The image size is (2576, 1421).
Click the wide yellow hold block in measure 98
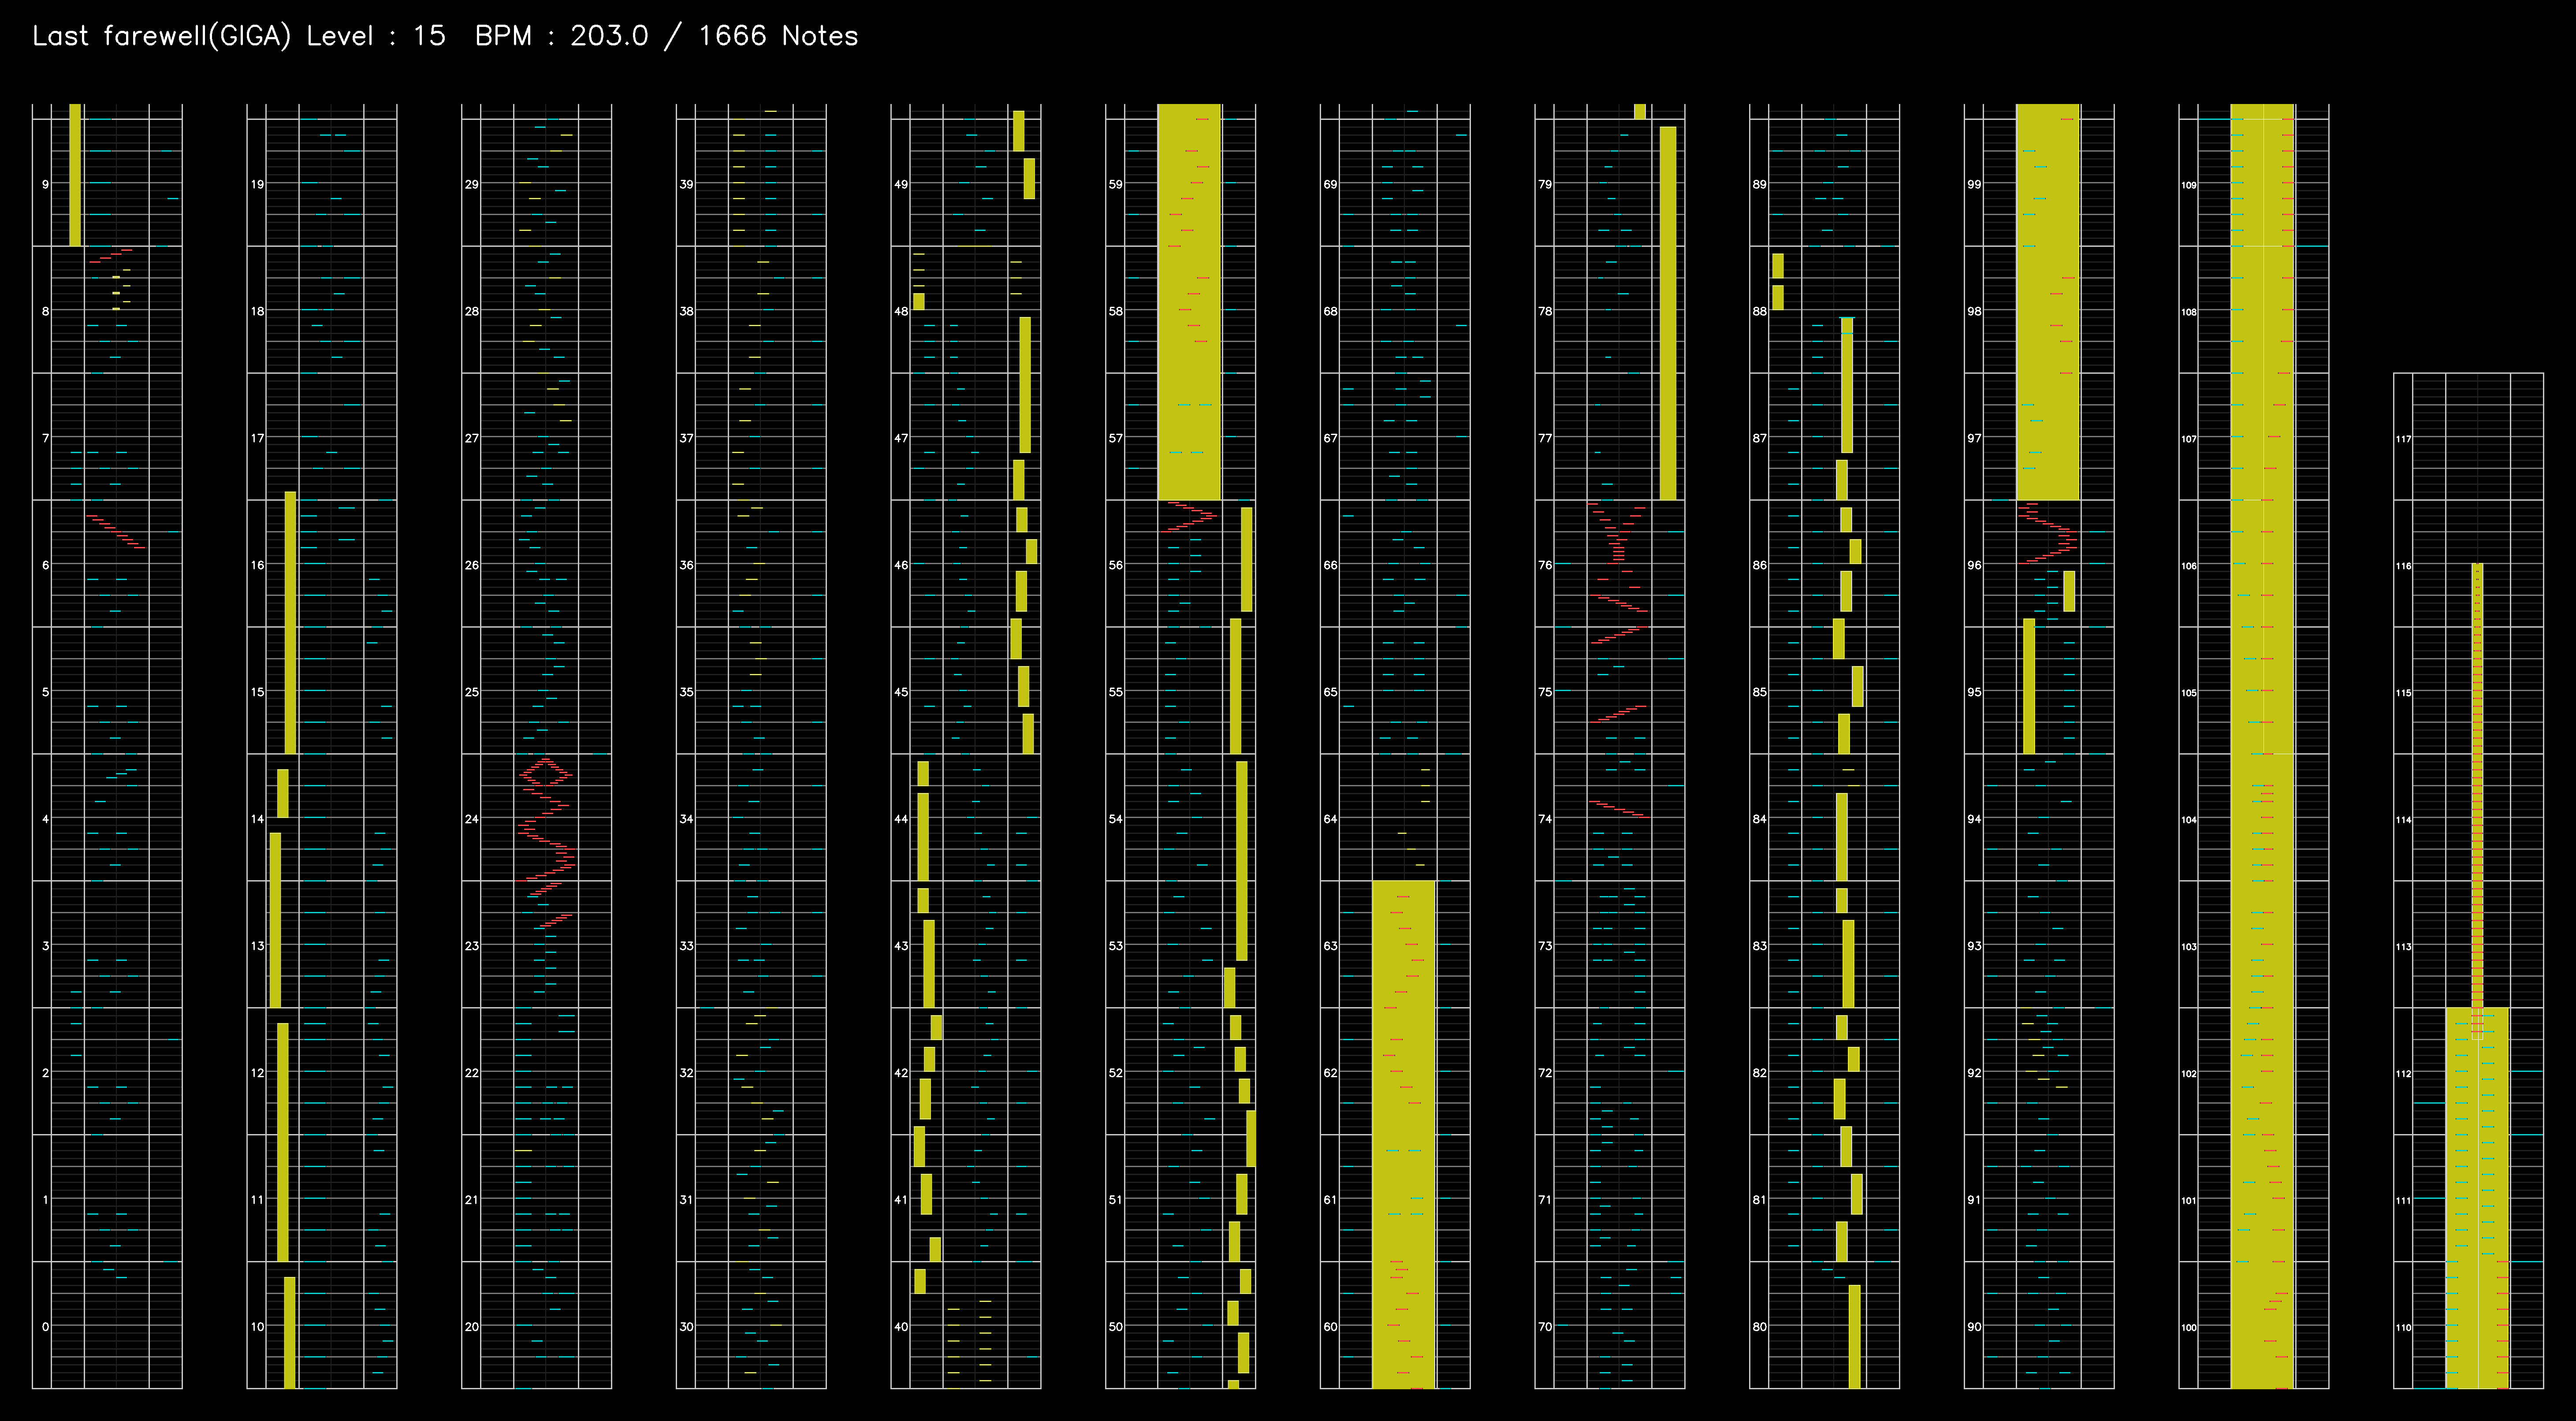coord(2048,302)
